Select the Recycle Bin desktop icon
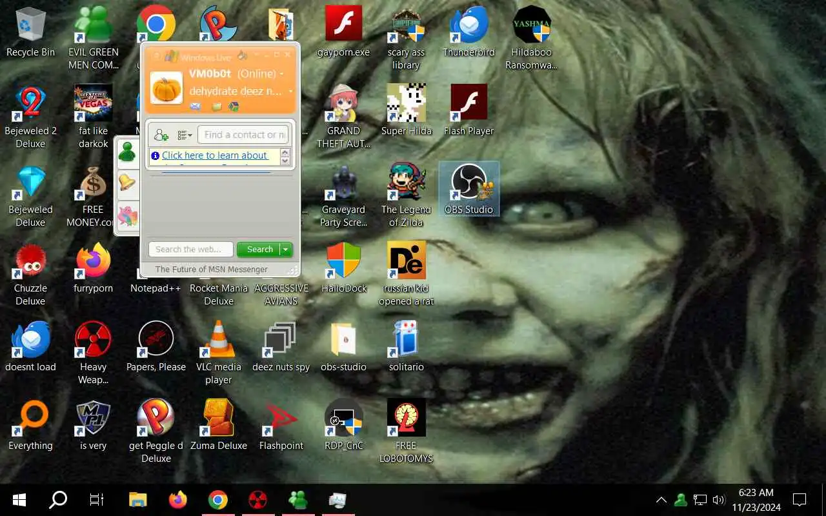This screenshot has height=516, width=826. pyautogui.click(x=30, y=32)
